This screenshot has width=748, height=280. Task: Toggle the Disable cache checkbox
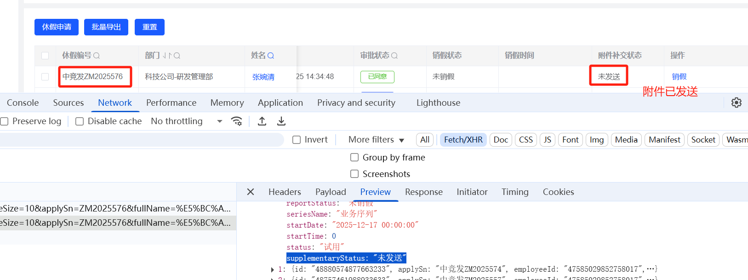[80, 121]
